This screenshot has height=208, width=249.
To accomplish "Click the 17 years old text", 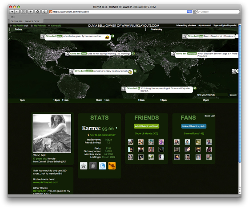I will [x=40, y=158].
